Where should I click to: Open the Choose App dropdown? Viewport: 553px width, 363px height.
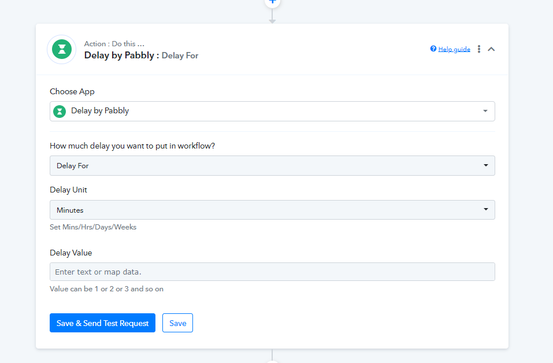pos(272,111)
